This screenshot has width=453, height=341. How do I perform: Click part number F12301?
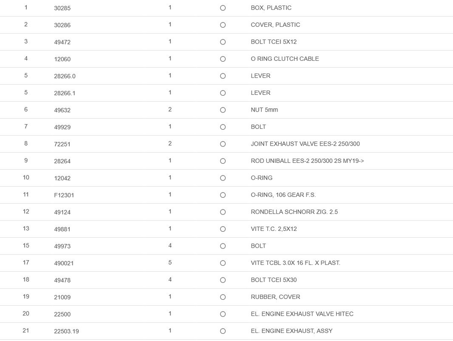(64, 195)
